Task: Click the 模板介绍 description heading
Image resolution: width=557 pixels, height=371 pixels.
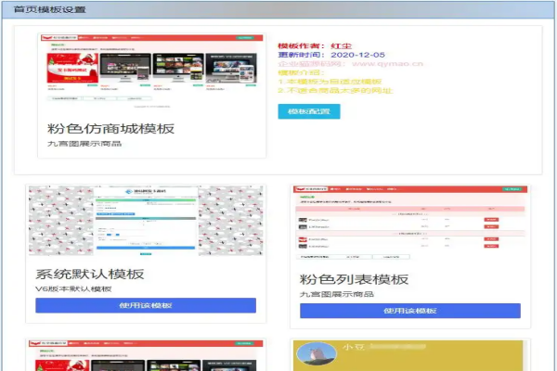Action: click(x=299, y=72)
